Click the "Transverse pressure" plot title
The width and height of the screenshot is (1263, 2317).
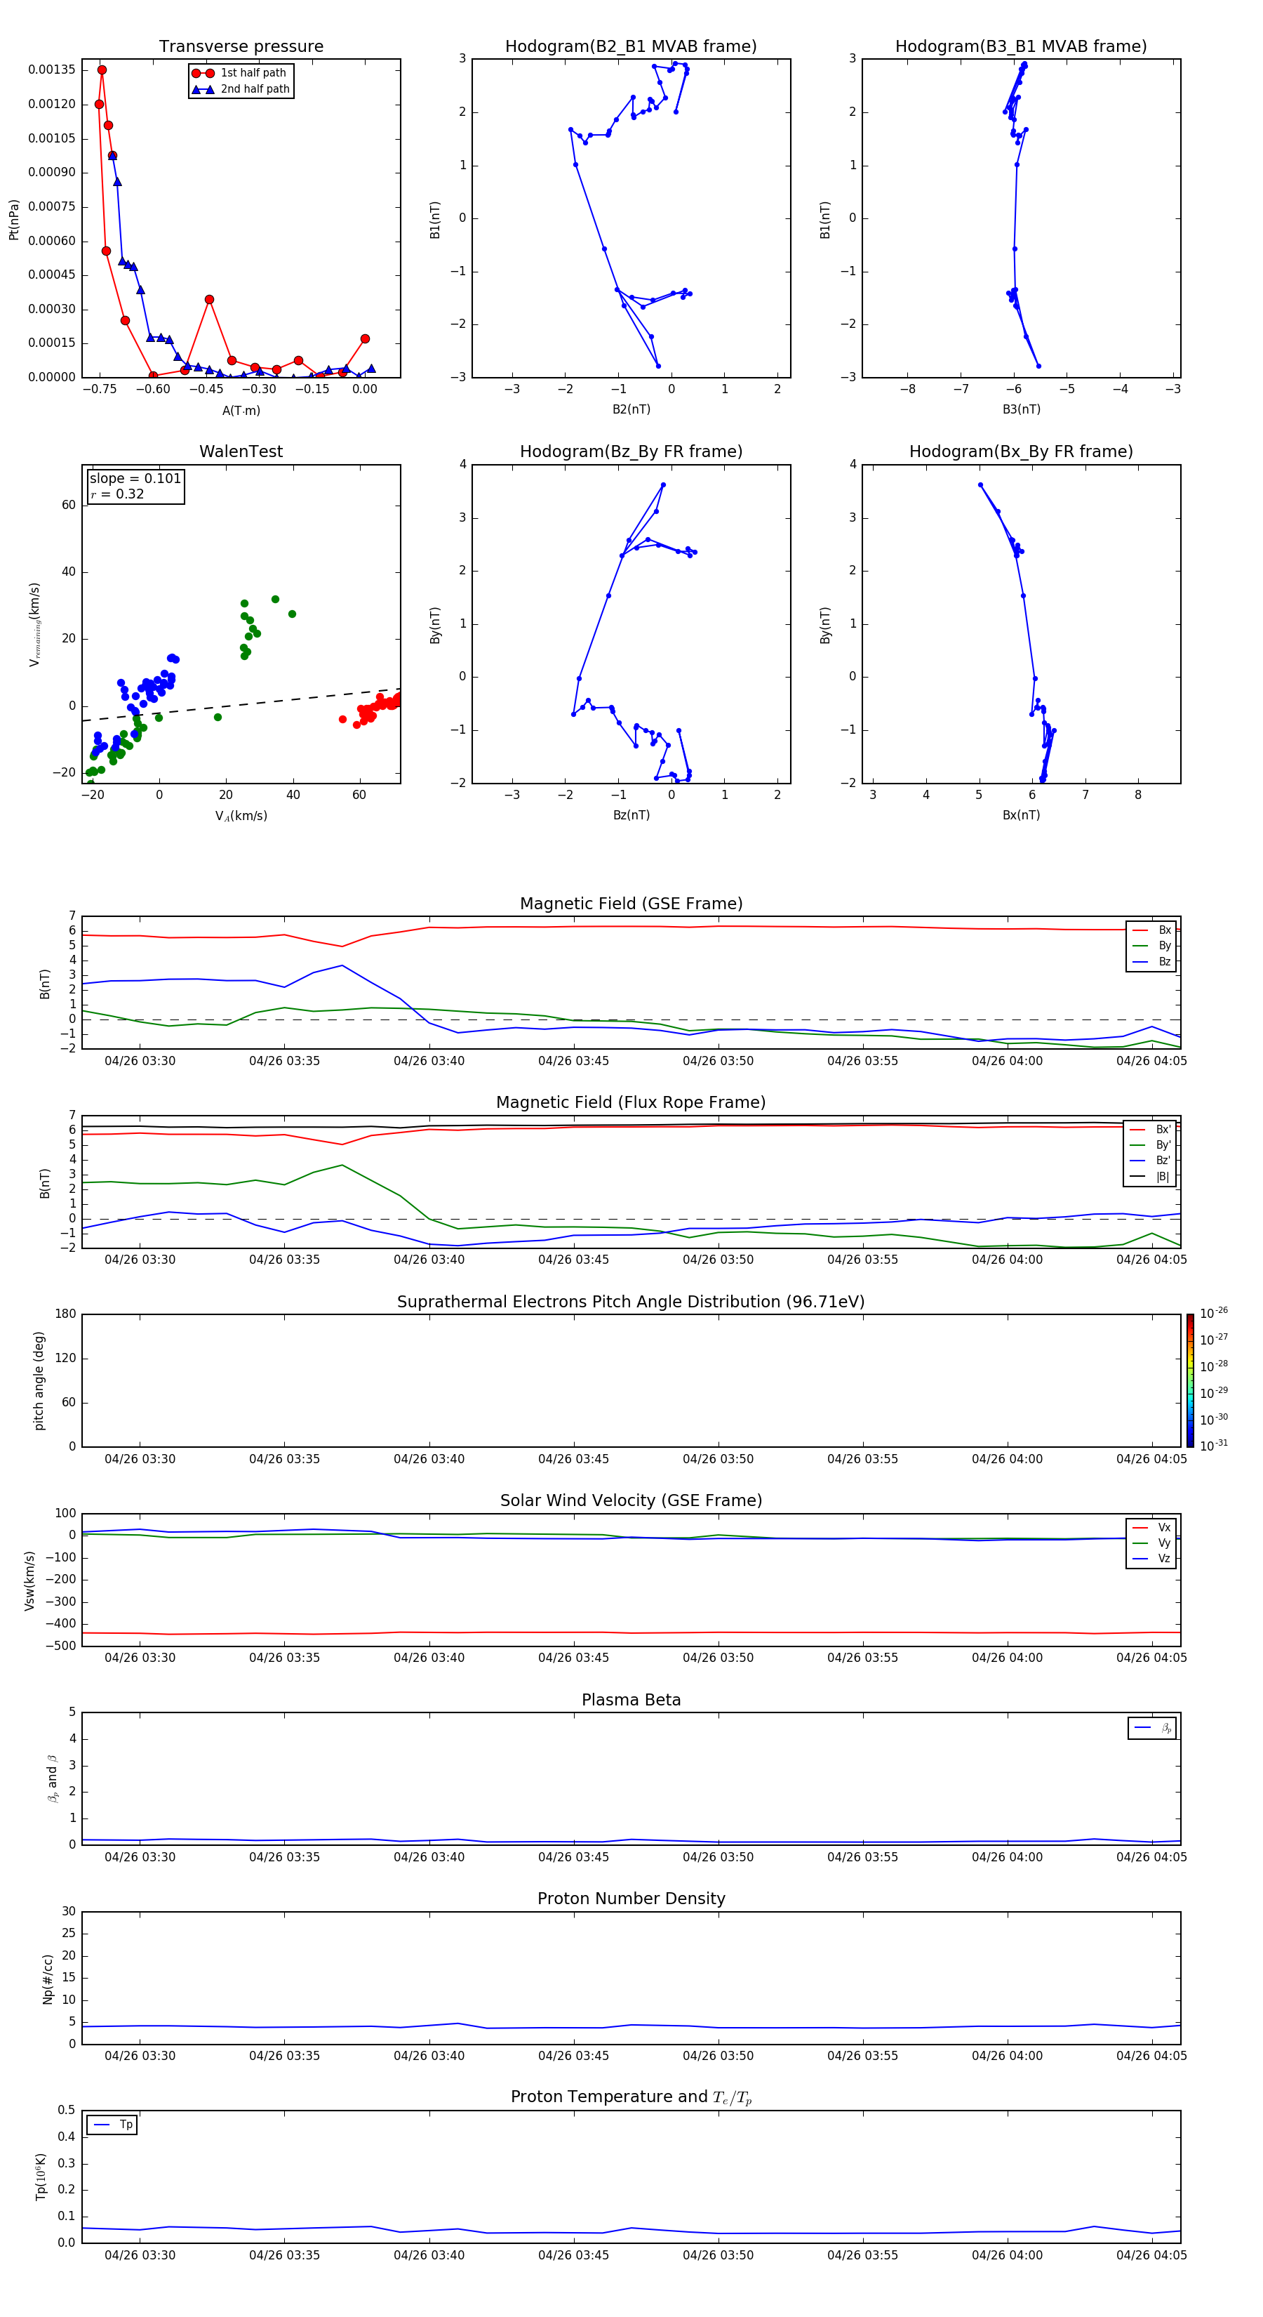tap(241, 47)
